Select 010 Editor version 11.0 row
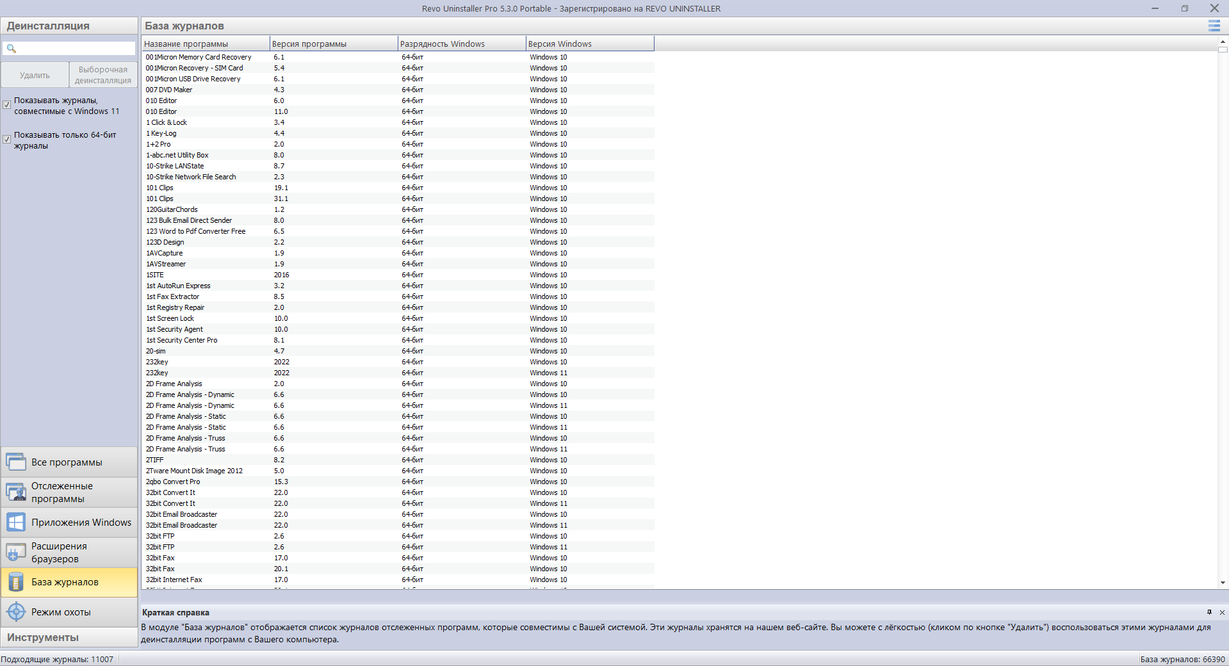This screenshot has height=666, width=1229. pyautogui.click(x=398, y=111)
